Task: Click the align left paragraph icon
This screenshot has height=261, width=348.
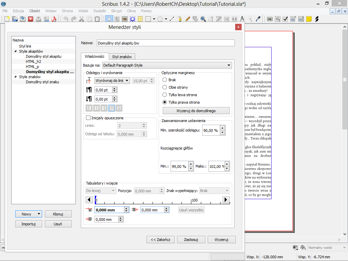Action: pos(89,108)
